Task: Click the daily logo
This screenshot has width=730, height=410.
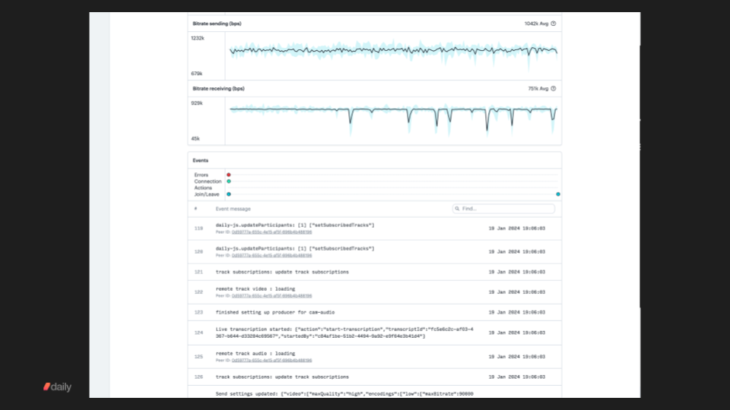Action: click(x=57, y=386)
